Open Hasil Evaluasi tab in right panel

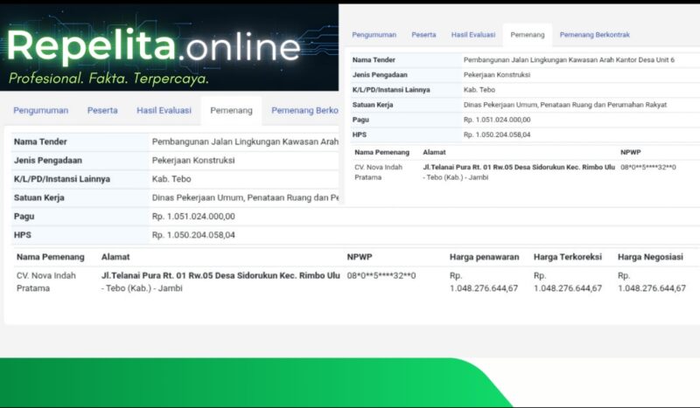pos(473,35)
